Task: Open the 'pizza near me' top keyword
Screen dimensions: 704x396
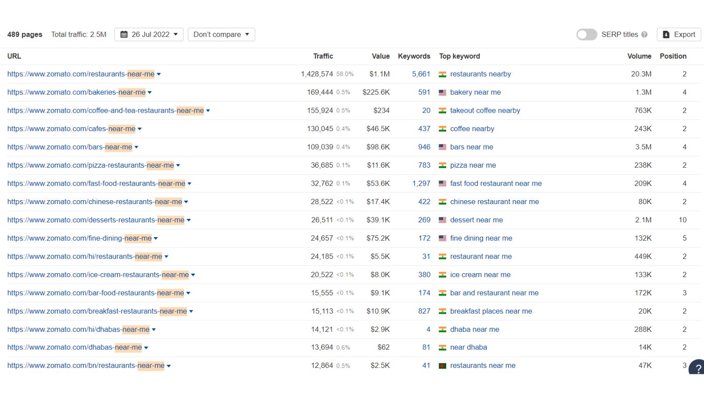Action: tap(473, 165)
